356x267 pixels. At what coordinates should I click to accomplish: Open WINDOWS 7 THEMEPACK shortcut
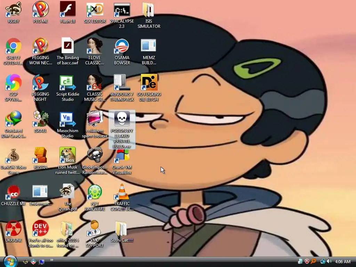point(122,82)
